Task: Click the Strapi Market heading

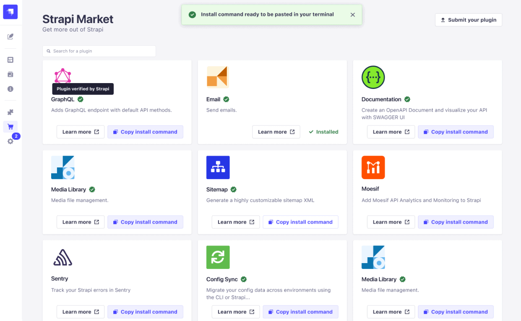Action: (78, 19)
